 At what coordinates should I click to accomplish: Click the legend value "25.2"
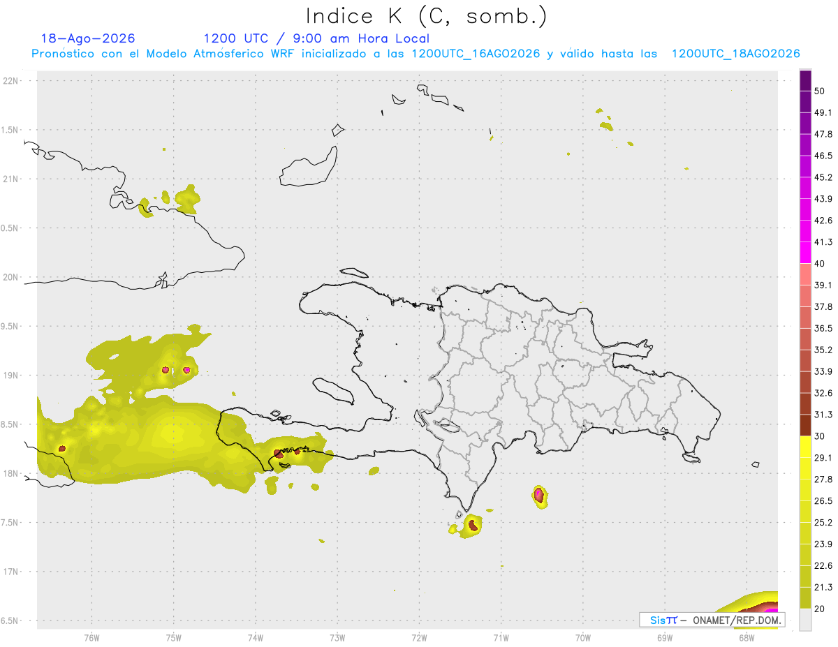pos(823,523)
